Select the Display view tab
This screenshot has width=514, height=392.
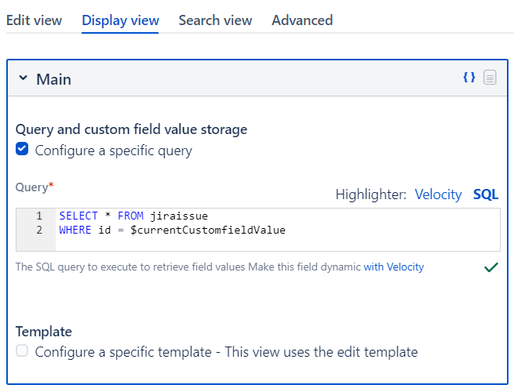click(x=120, y=20)
